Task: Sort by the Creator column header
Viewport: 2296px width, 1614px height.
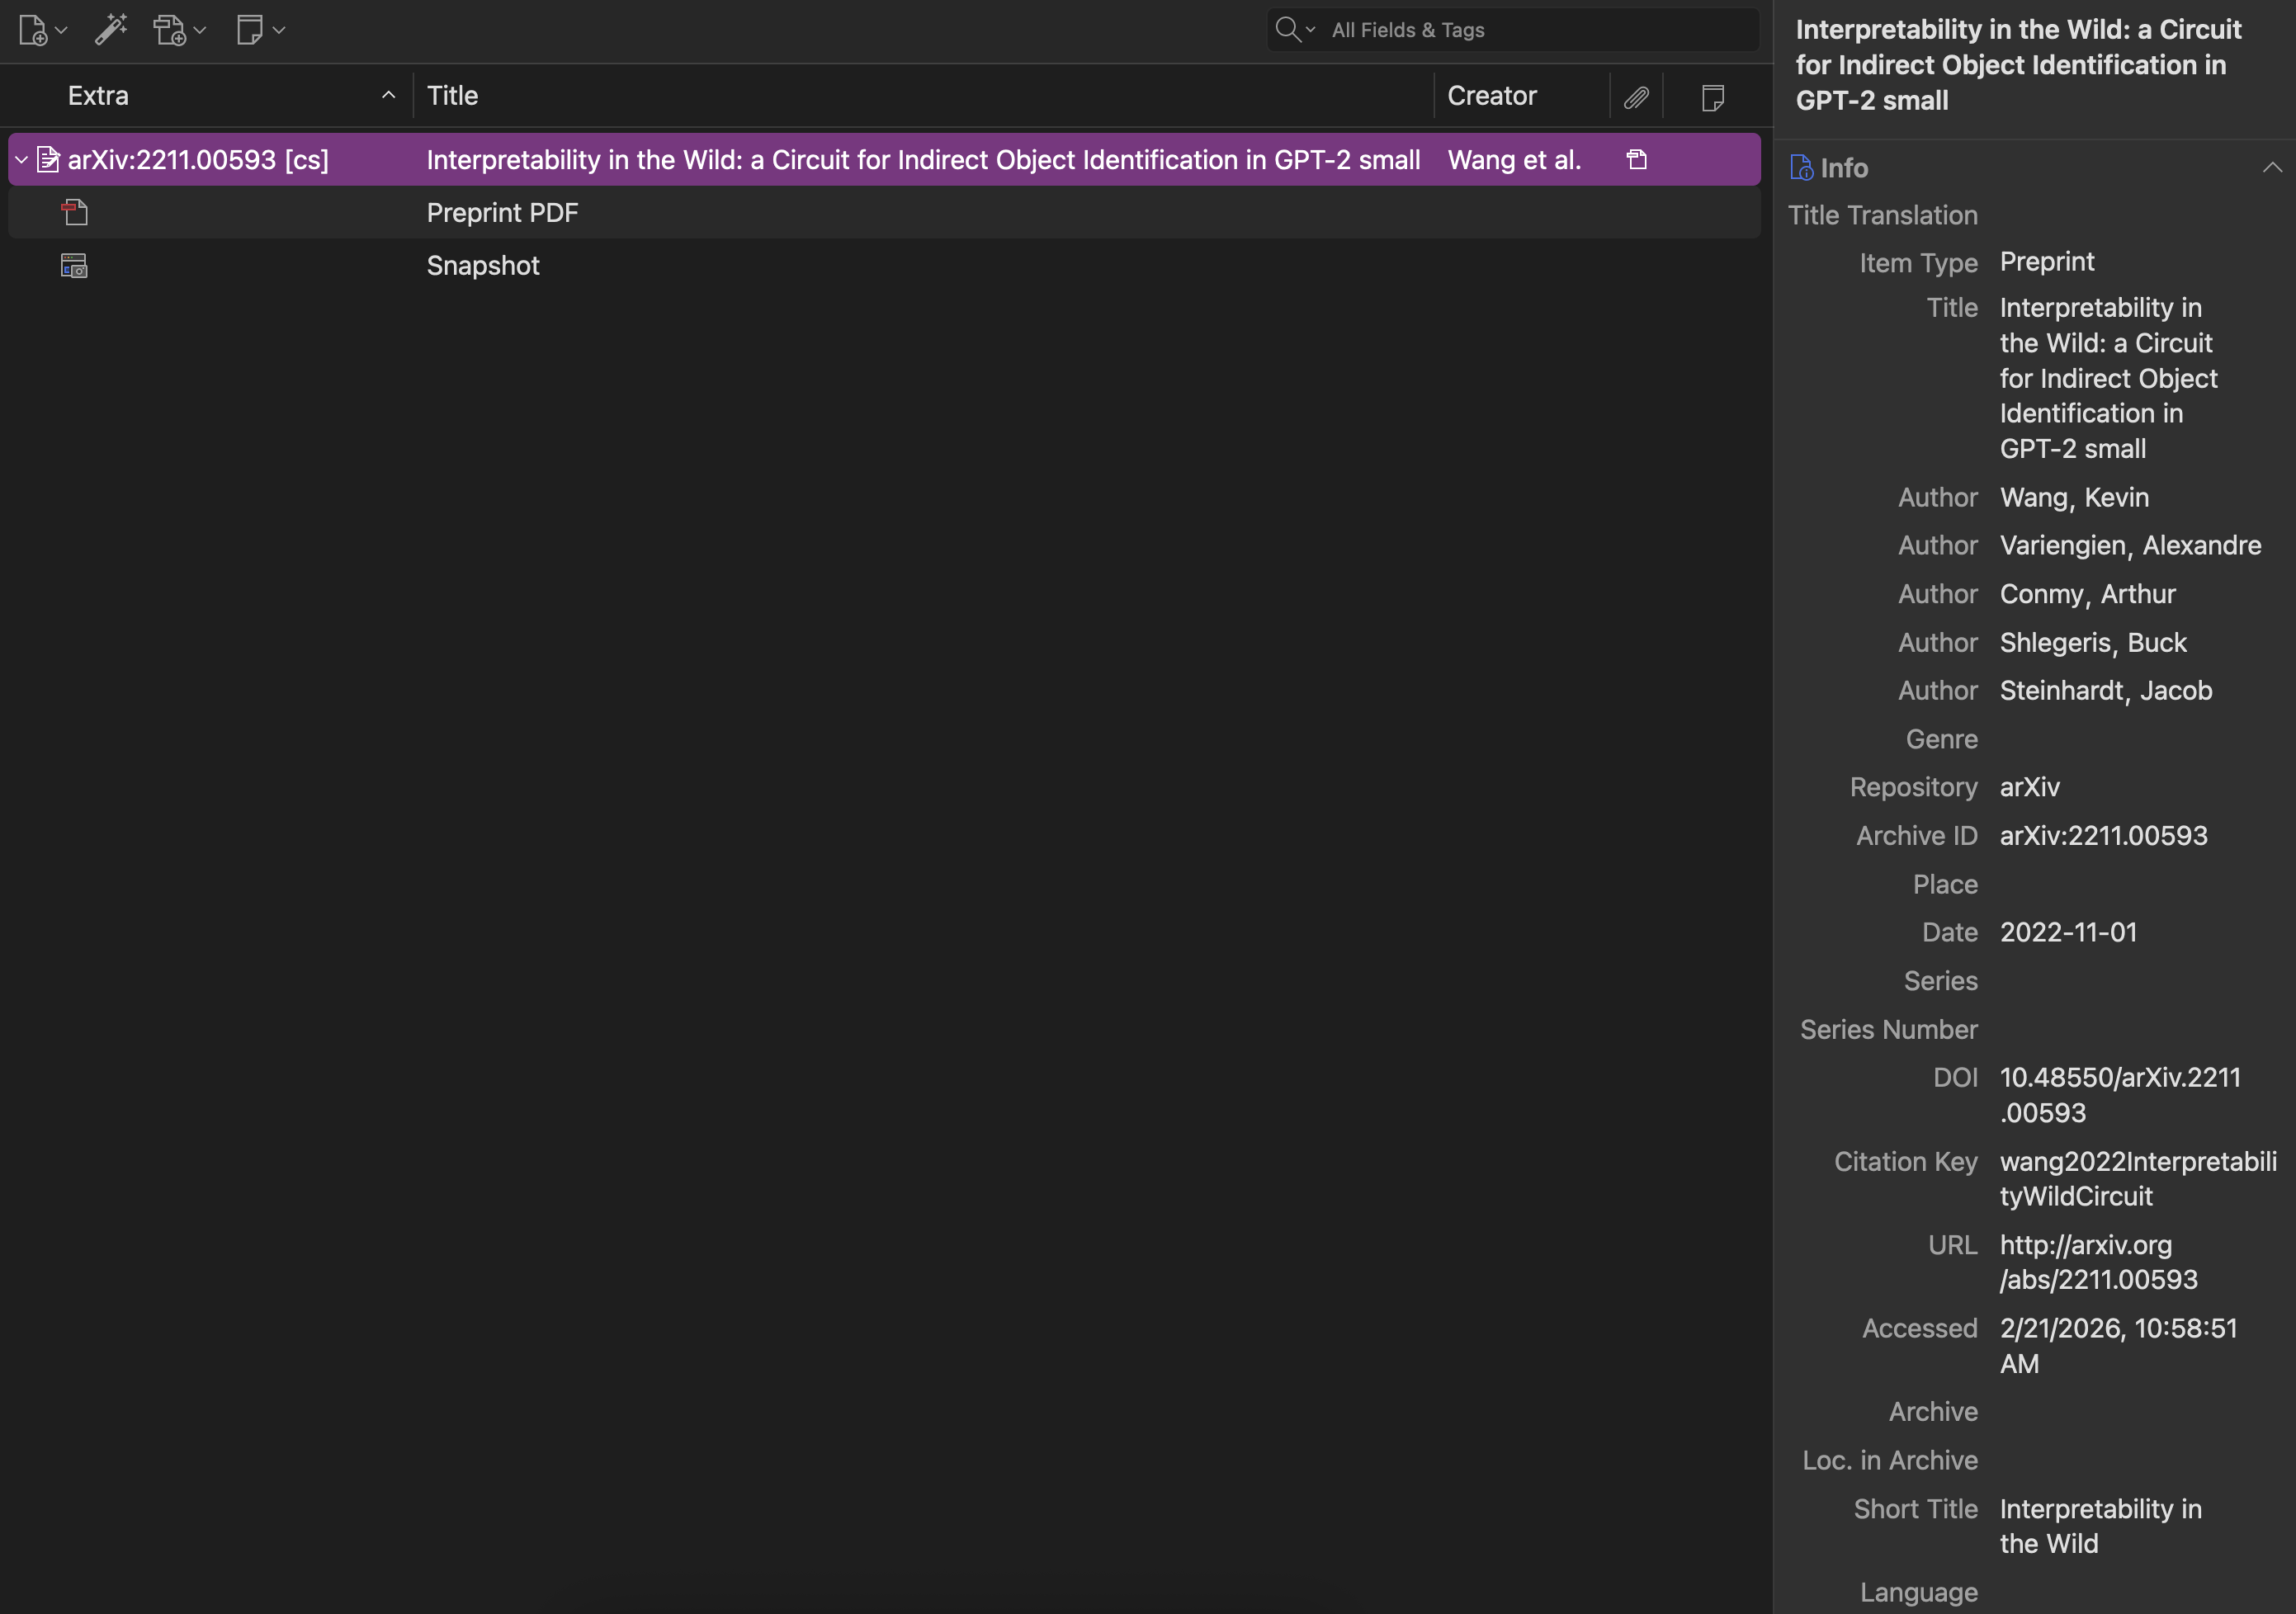Action: (1491, 96)
